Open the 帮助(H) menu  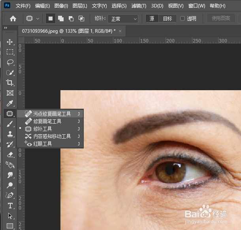click(x=217, y=6)
